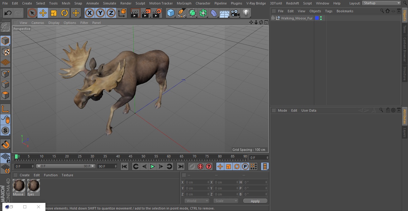This screenshot has height=211, width=408.
Task: Open the spline Pen tool
Action: click(x=181, y=13)
